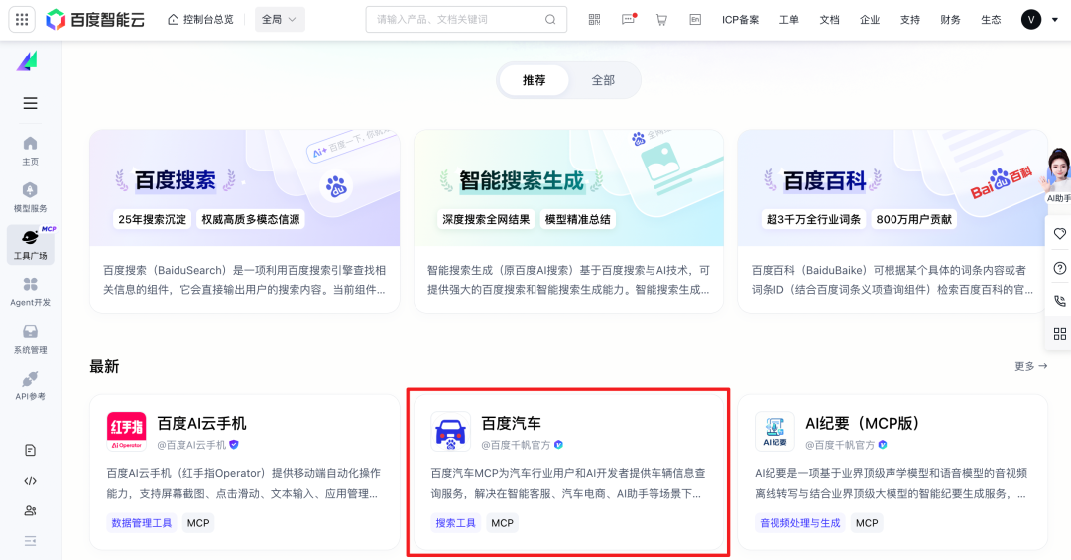Open 支持 menu item

tap(909, 19)
